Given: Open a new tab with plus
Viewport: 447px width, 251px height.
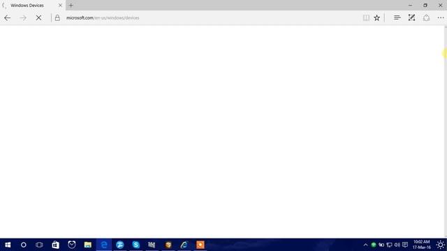Looking at the screenshot, I should (x=71, y=5).
